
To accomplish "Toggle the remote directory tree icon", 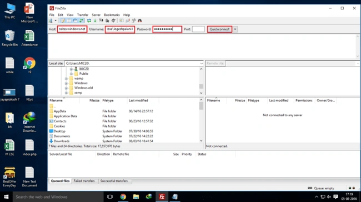I will coord(75,20).
